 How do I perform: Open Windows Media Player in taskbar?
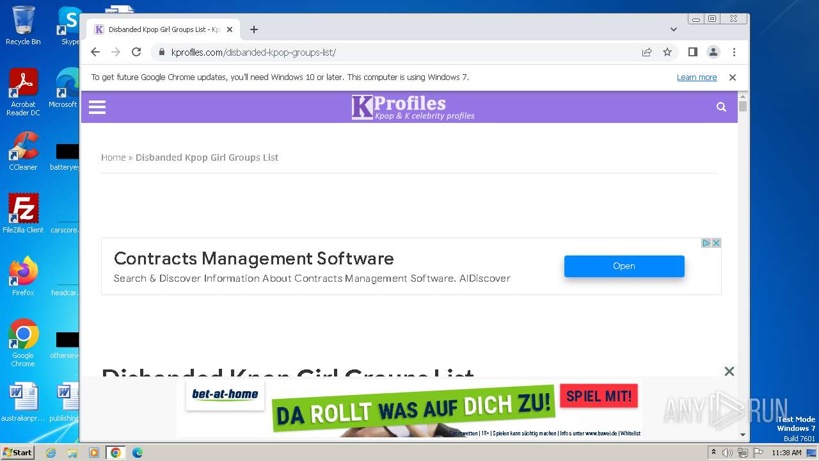(x=94, y=453)
